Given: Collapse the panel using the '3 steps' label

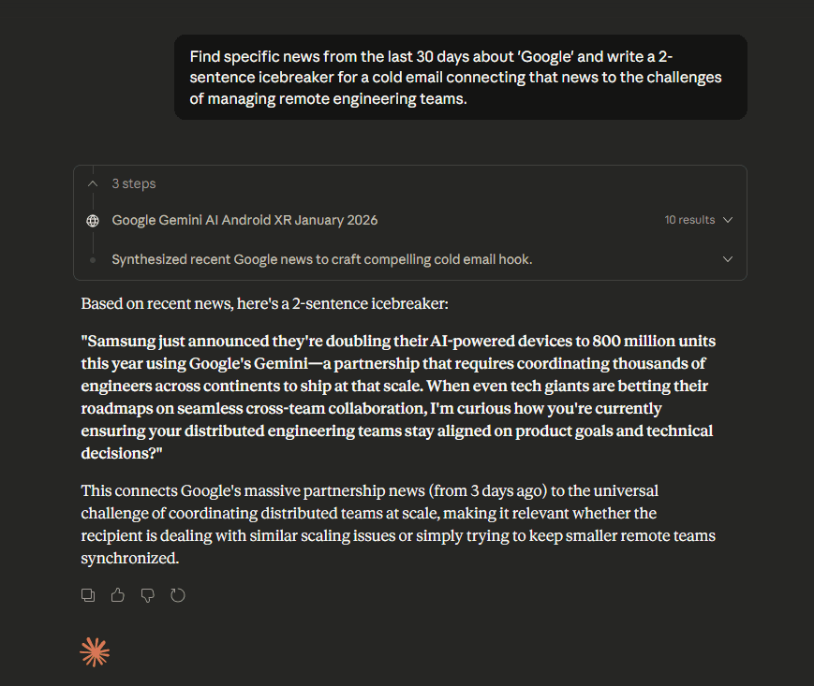Looking at the screenshot, I should [x=133, y=183].
